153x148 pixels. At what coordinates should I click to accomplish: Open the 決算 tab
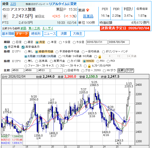63,34
